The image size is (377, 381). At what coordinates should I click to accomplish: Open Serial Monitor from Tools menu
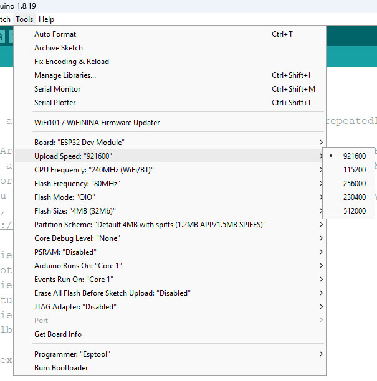(x=57, y=89)
